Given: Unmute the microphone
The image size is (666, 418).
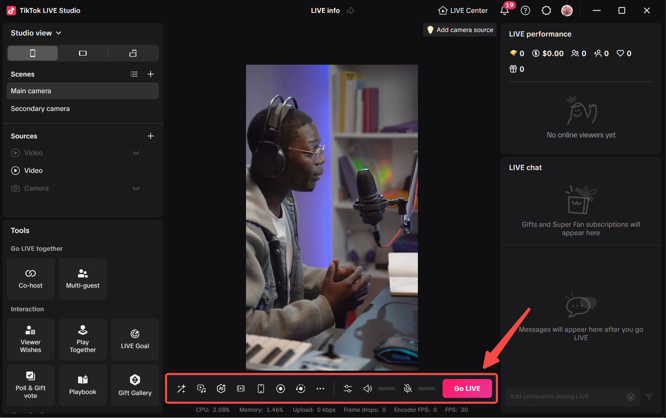Looking at the screenshot, I should click(x=407, y=388).
